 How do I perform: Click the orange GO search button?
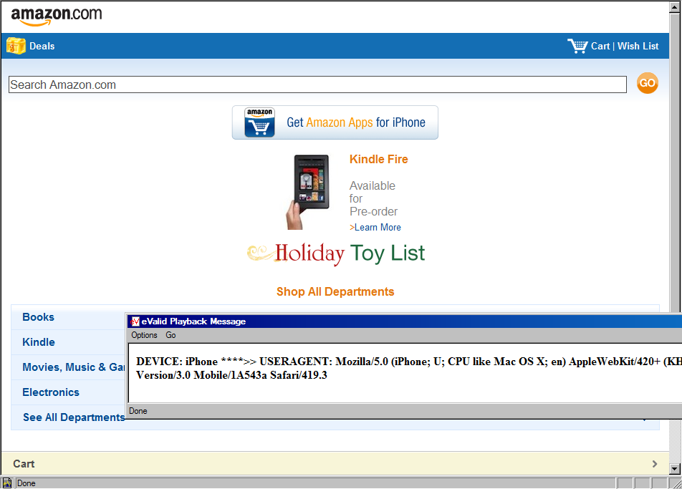pos(647,83)
